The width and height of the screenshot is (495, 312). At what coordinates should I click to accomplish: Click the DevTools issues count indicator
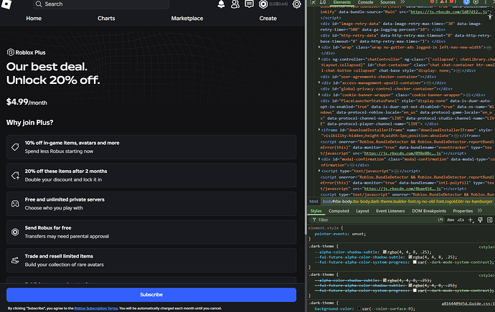coord(453,2)
